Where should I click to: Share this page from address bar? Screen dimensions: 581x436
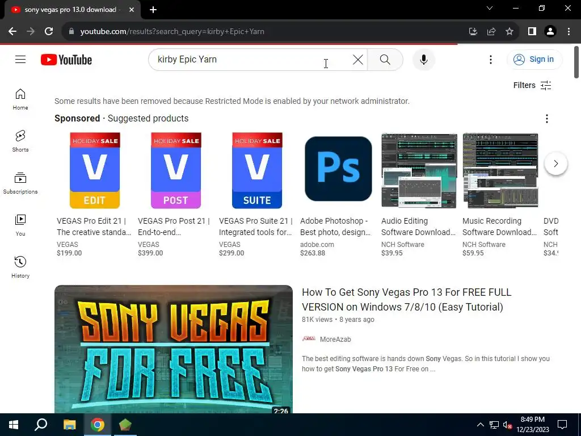[x=491, y=32]
